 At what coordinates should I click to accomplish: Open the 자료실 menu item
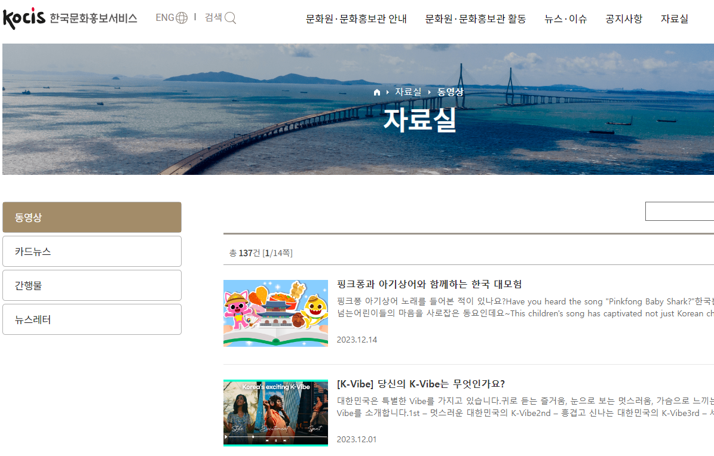[x=675, y=19]
